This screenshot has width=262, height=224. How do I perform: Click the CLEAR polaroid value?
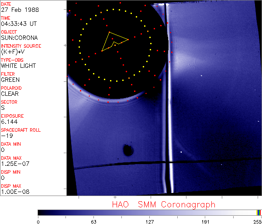[x=10, y=94]
